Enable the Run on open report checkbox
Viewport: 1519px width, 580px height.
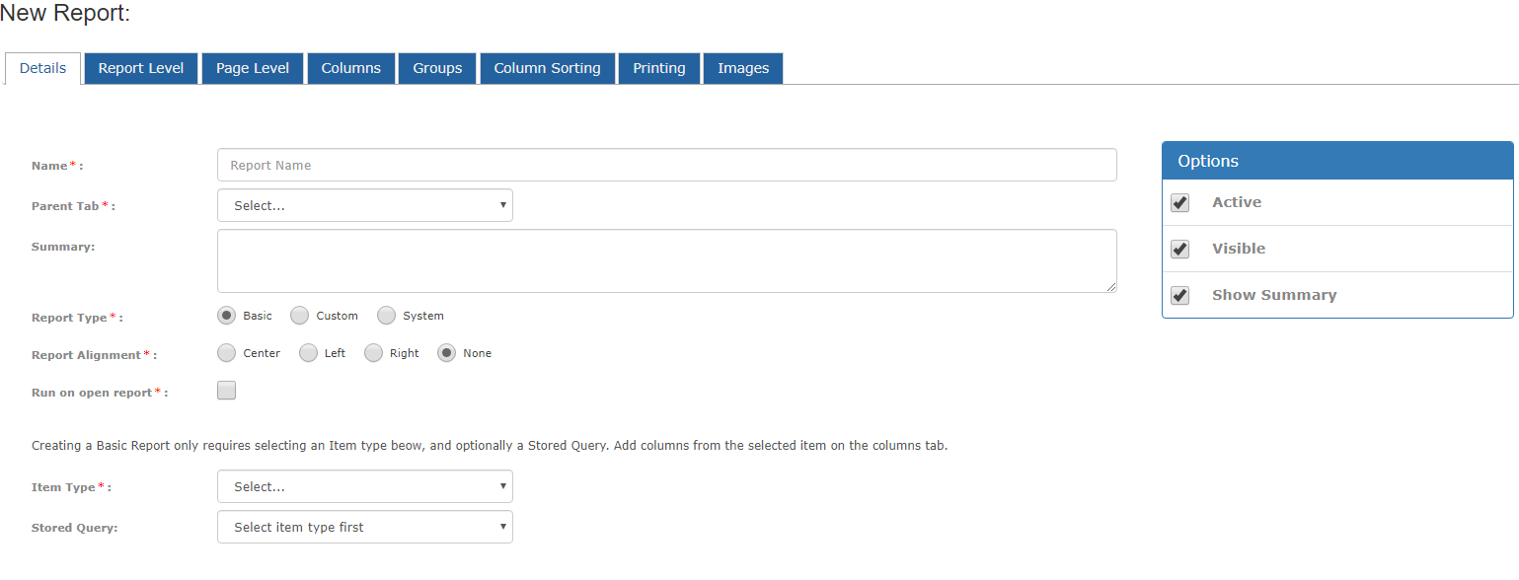[227, 391]
